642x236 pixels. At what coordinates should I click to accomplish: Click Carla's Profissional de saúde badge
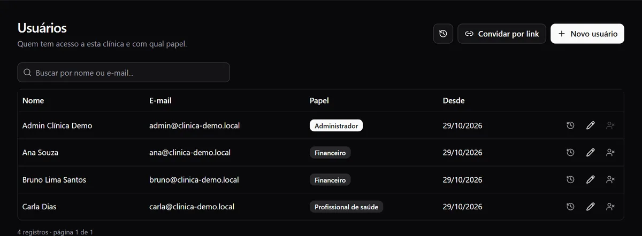pos(347,207)
